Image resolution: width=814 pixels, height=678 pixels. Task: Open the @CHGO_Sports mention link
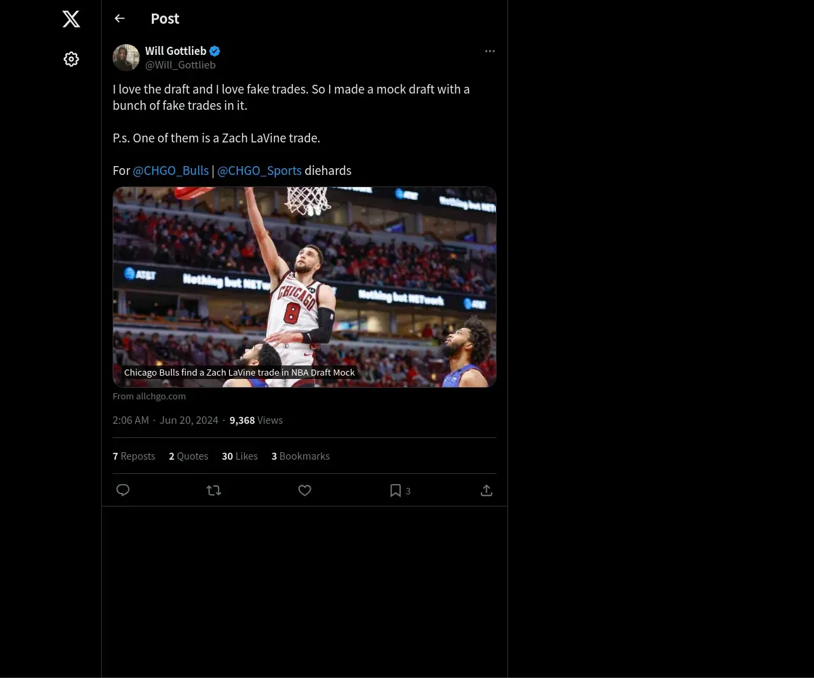tap(259, 170)
